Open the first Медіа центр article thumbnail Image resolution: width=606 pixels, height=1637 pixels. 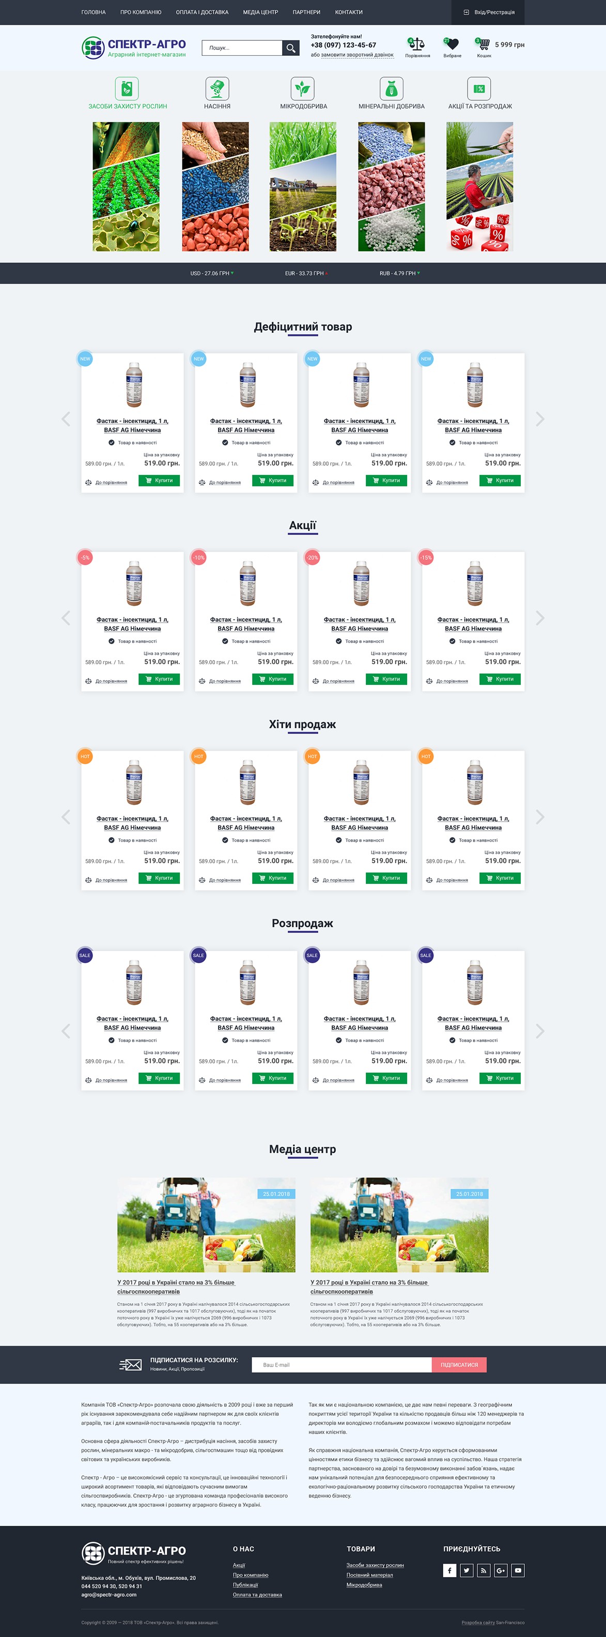pyautogui.click(x=207, y=1225)
